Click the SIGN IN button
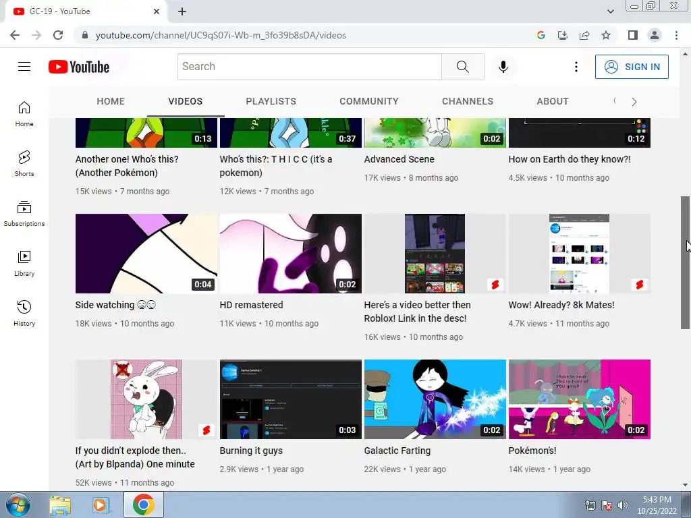The image size is (691, 518). pos(632,67)
